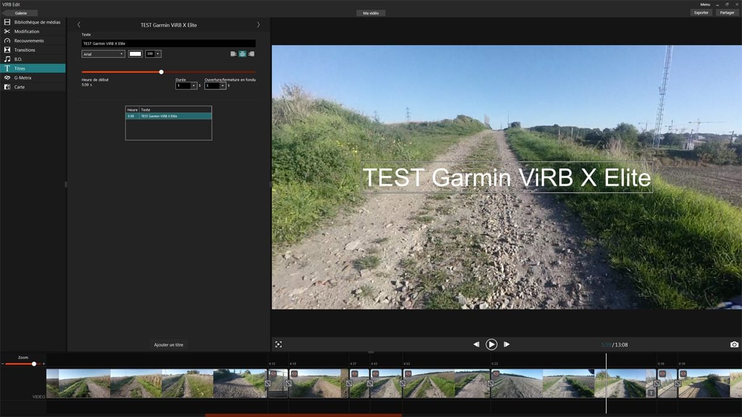Open the G-Metrix section
742x417 pixels.
(x=33, y=78)
